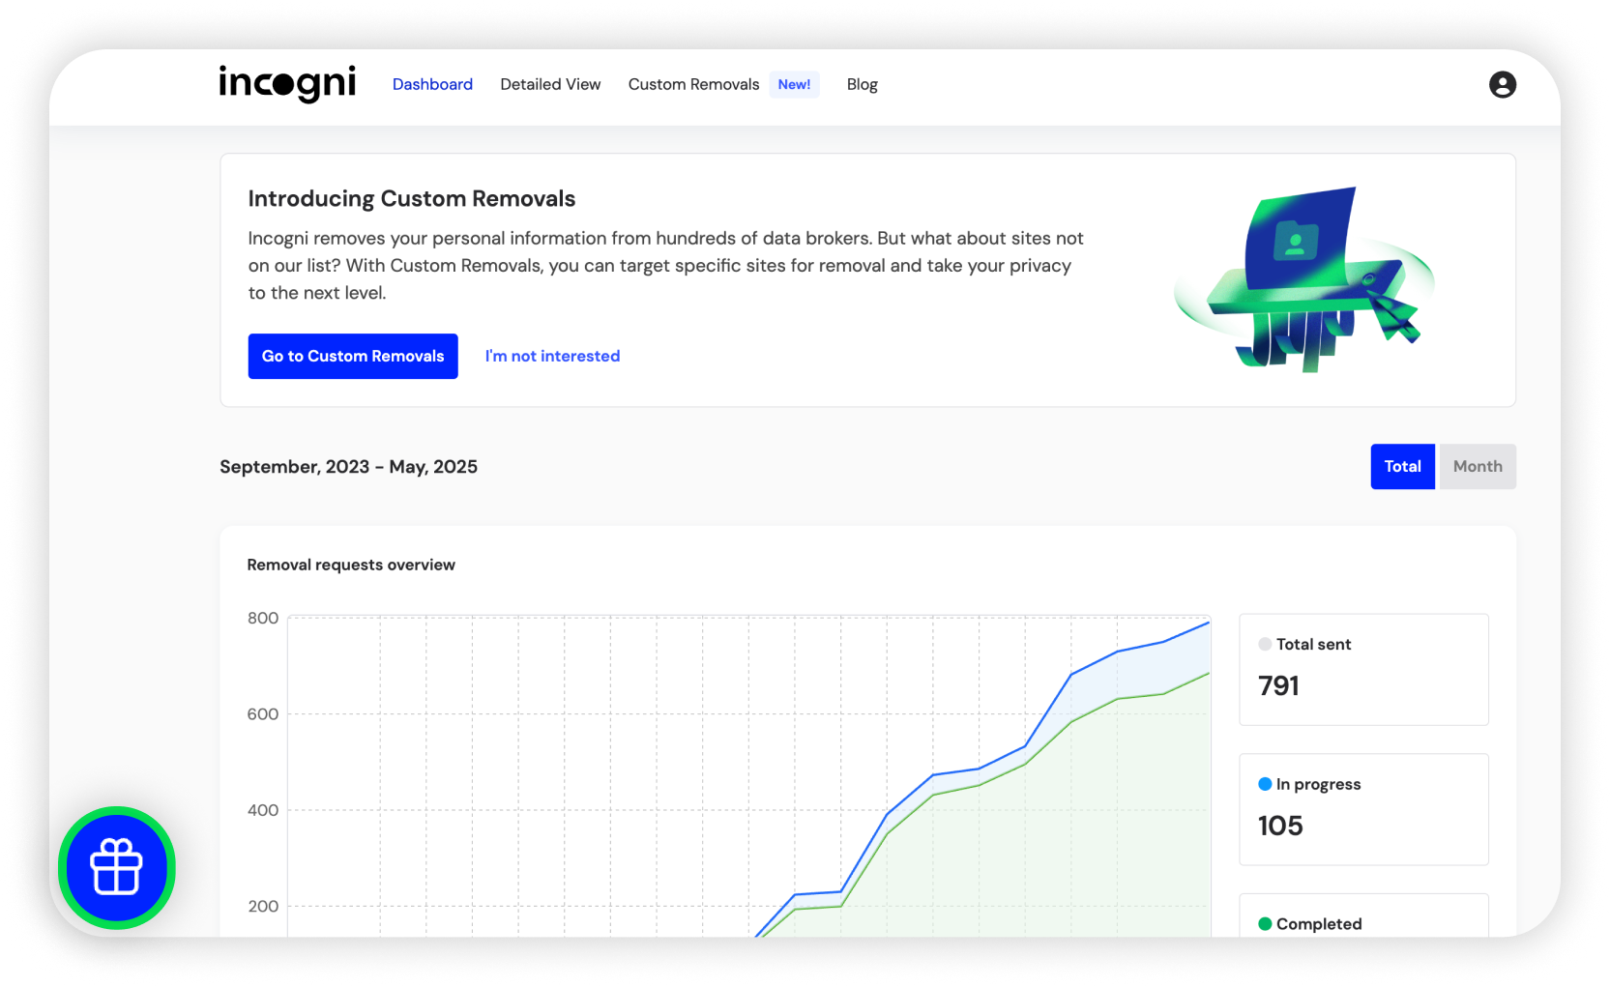Viewport: 1610px width, 987px height.
Task: Open the Dashboard nav tab
Action: [x=432, y=84]
